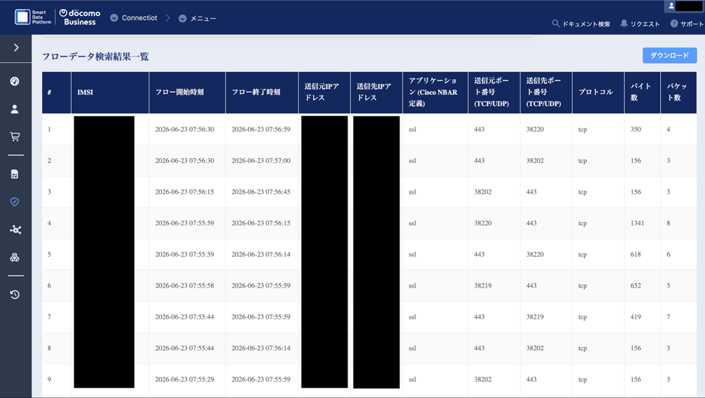The image size is (705, 398).
Task: Select byte count 419
Action: pos(636,317)
